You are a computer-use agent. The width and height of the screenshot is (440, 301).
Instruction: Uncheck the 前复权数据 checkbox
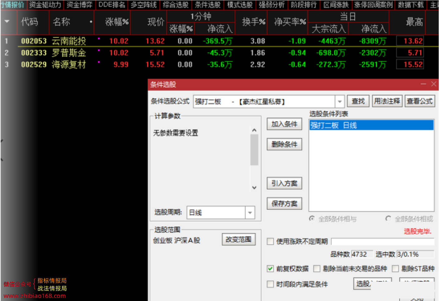coord(270,269)
